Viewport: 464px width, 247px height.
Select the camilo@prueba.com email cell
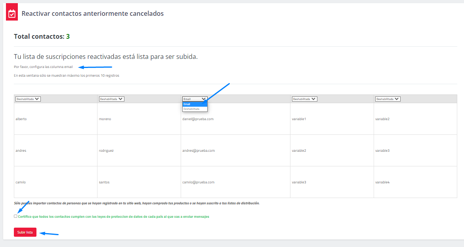[x=198, y=182]
